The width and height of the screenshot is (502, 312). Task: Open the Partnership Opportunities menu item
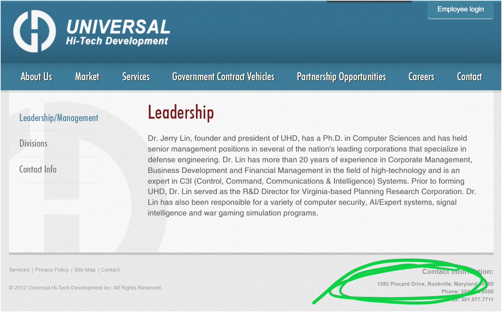[341, 77]
